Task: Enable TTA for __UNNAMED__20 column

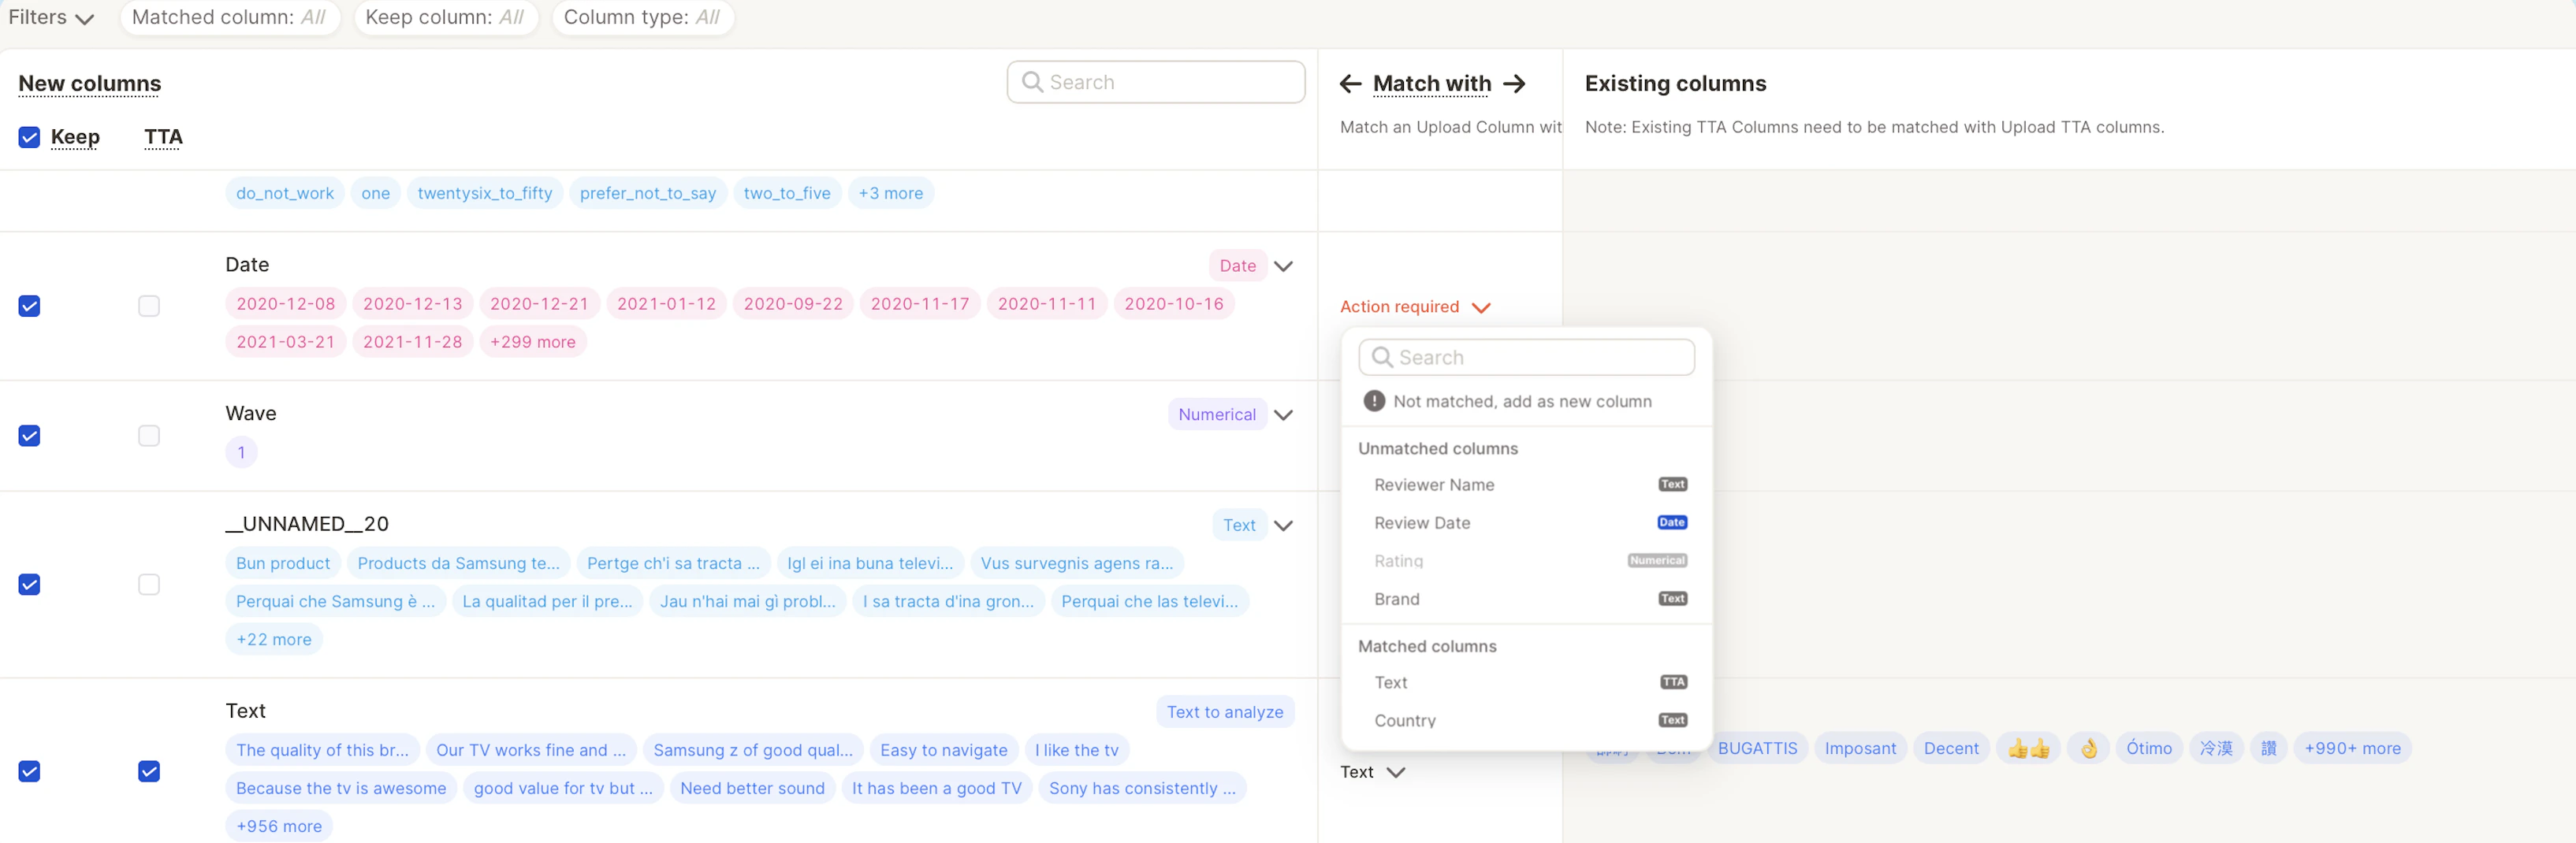Action: [x=149, y=584]
